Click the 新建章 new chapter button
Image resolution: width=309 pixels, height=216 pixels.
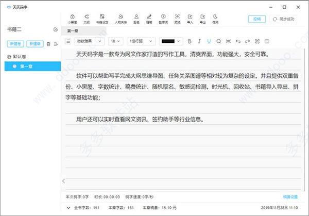coord(35,44)
